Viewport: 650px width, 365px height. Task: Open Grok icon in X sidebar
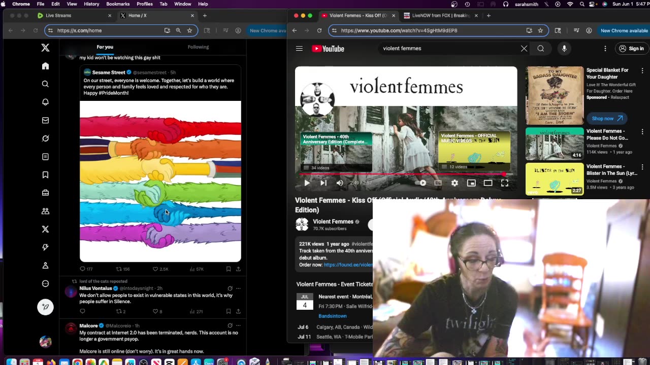click(x=45, y=138)
